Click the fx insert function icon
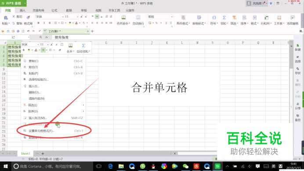This screenshot has height=171, width=304. tap(47, 37)
